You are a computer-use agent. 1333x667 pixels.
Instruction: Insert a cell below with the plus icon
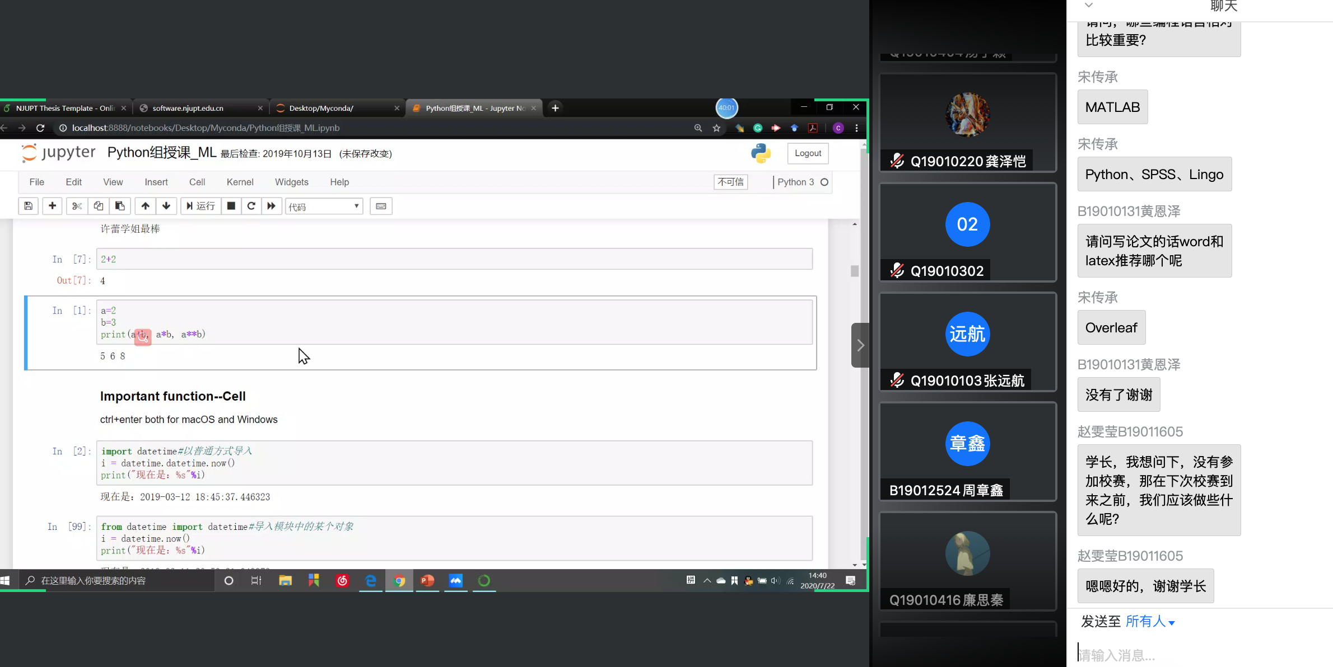pyautogui.click(x=52, y=206)
